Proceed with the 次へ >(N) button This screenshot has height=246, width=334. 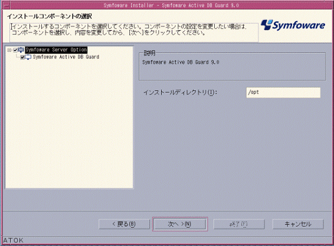tap(180, 224)
